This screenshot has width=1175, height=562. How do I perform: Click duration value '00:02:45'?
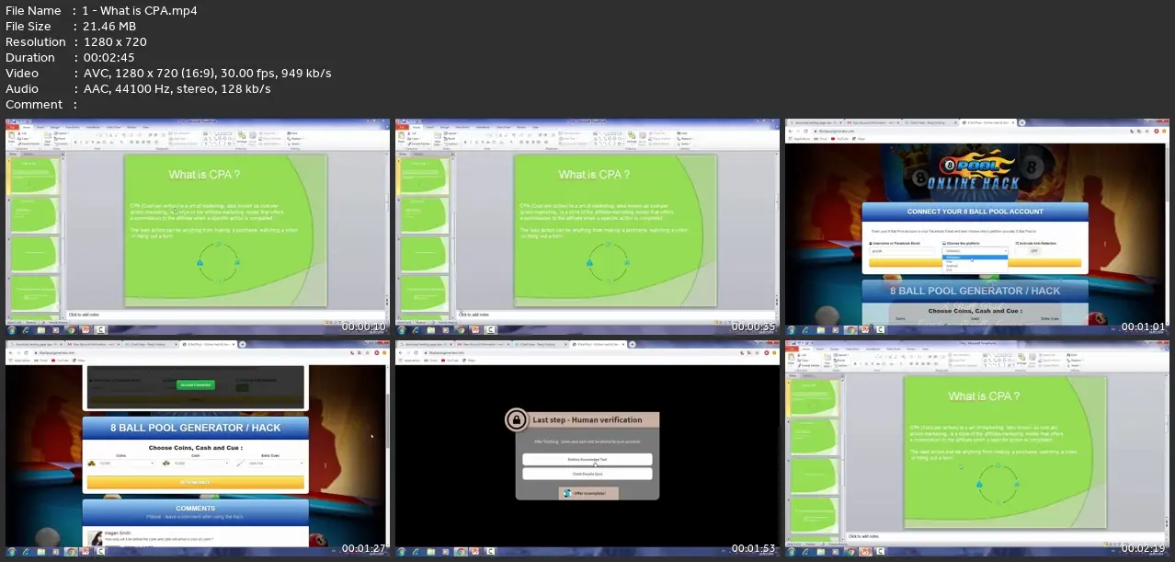click(x=109, y=58)
